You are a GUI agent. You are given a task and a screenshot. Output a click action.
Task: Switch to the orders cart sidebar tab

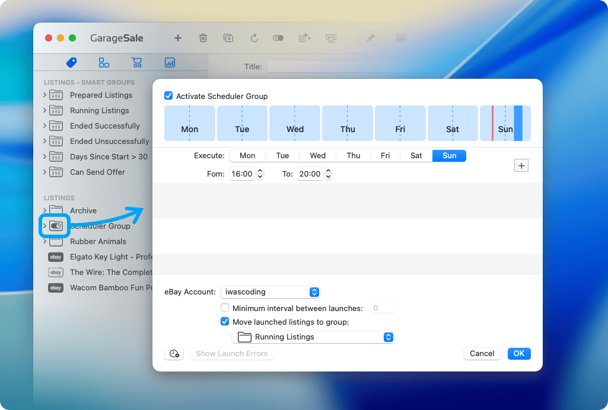coord(137,62)
